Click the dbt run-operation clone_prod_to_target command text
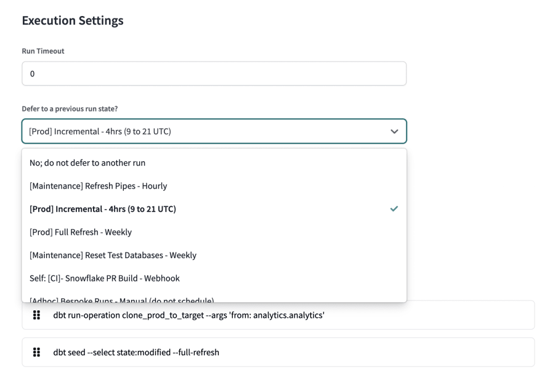The width and height of the screenshot is (542, 372). (x=188, y=315)
